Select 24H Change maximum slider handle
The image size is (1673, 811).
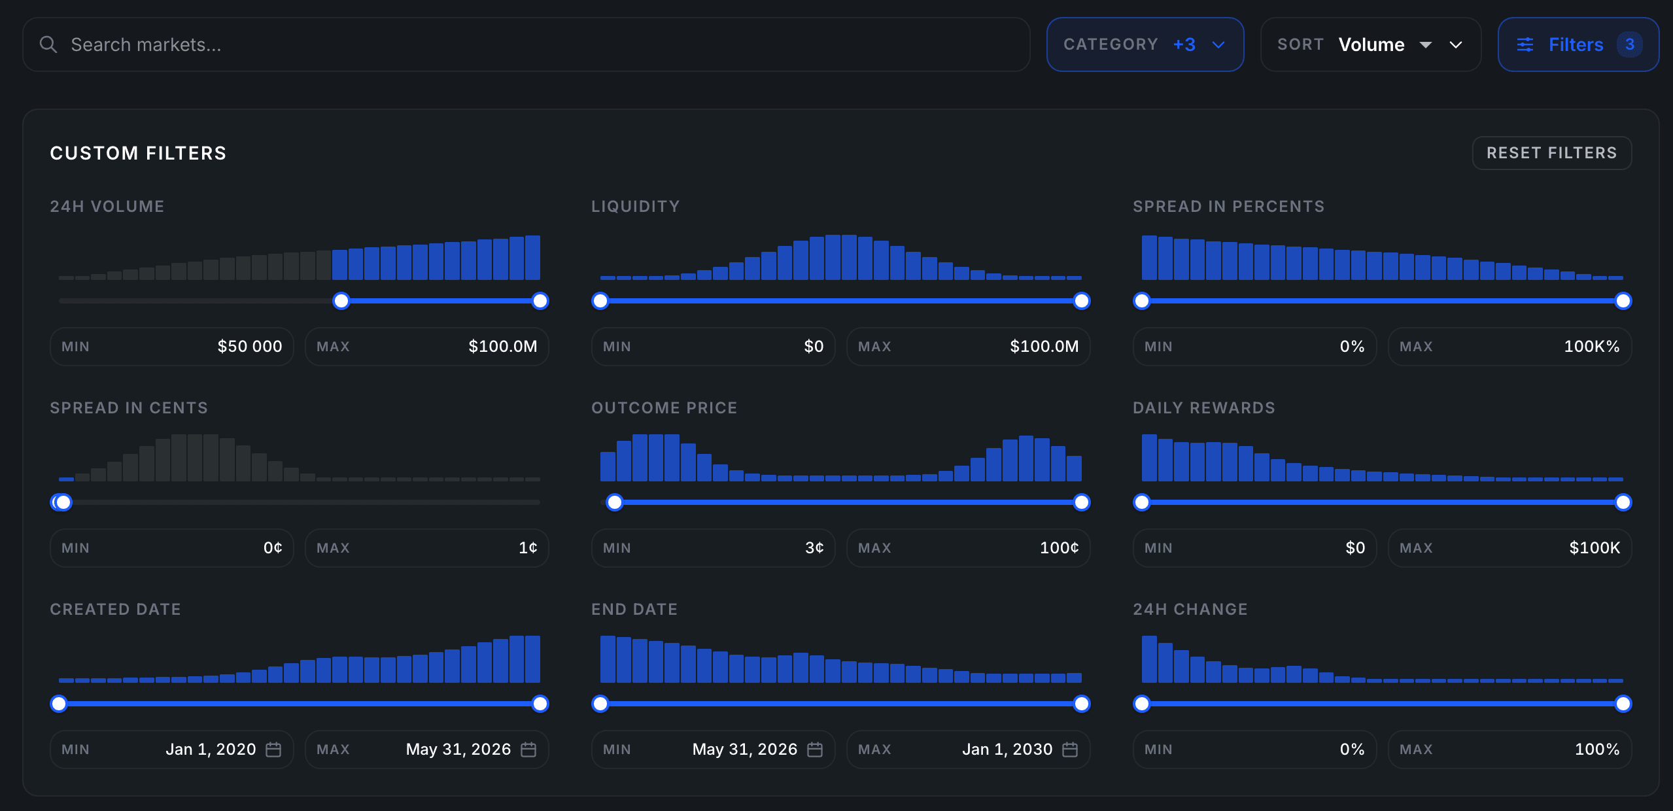click(x=1623, y=704)
